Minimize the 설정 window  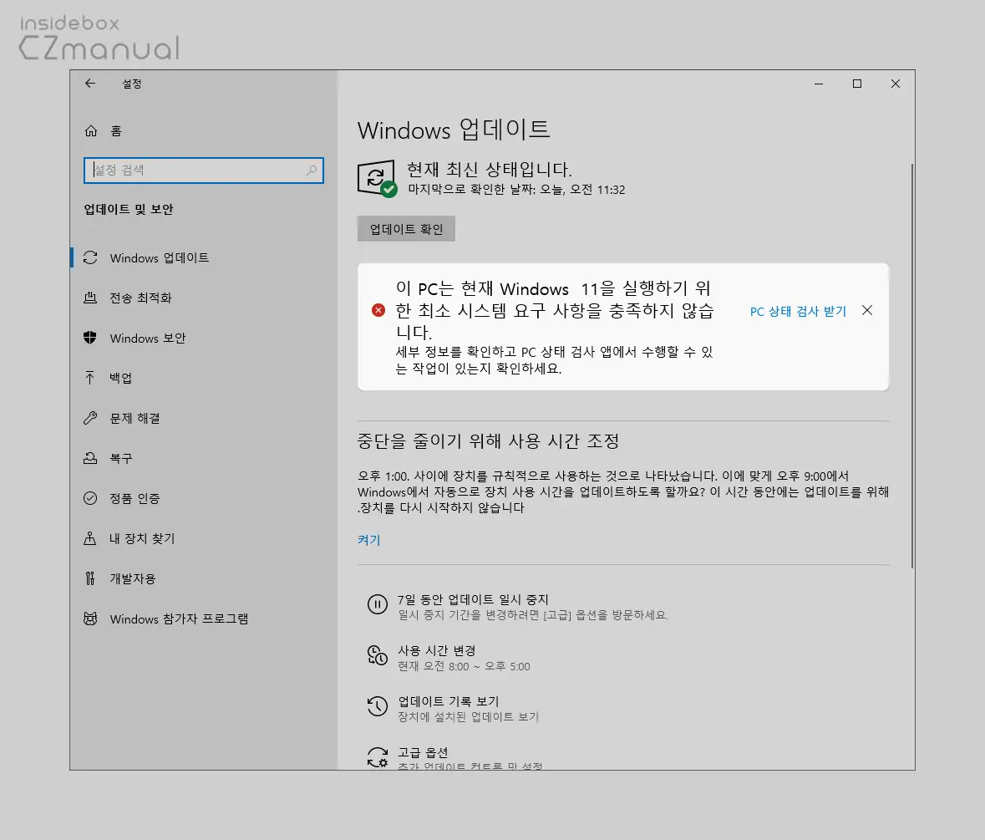click(819, 84)
